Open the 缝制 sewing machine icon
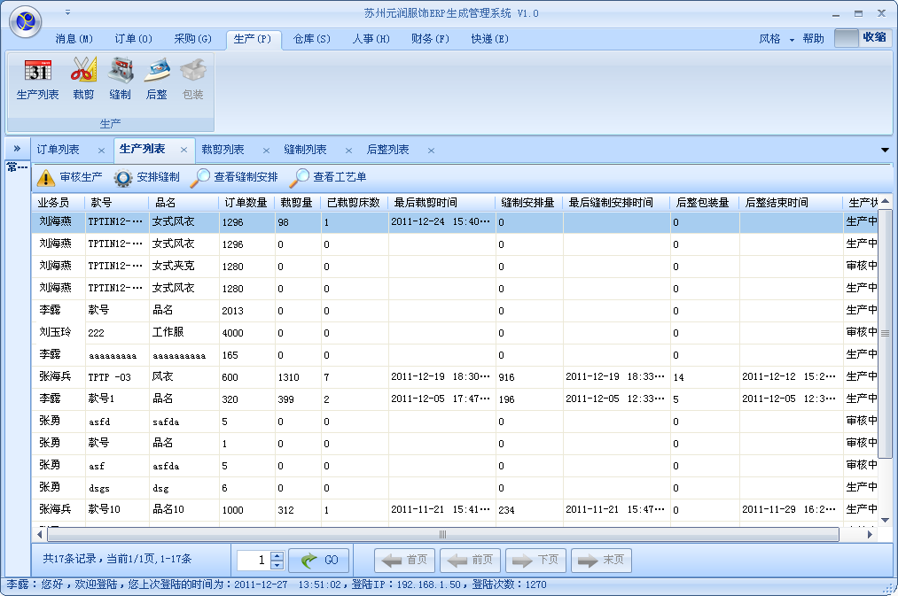Viewport: 898px width, 596px height. point(120,71)
